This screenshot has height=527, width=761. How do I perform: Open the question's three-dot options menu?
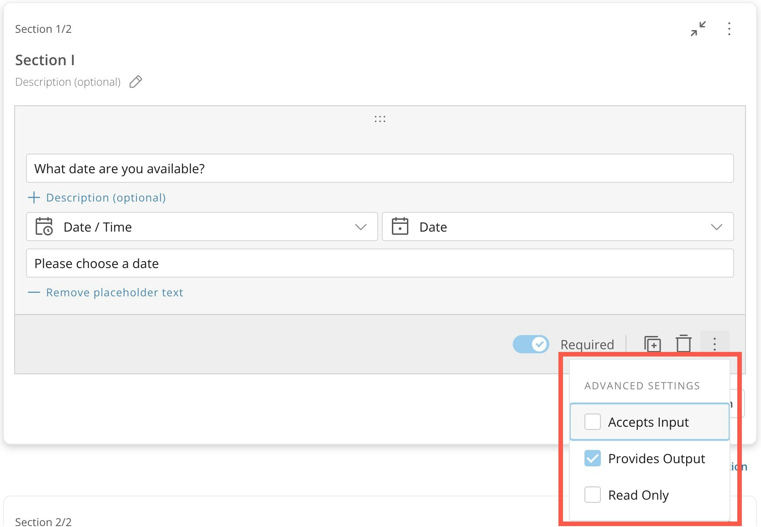coord(714,344)
